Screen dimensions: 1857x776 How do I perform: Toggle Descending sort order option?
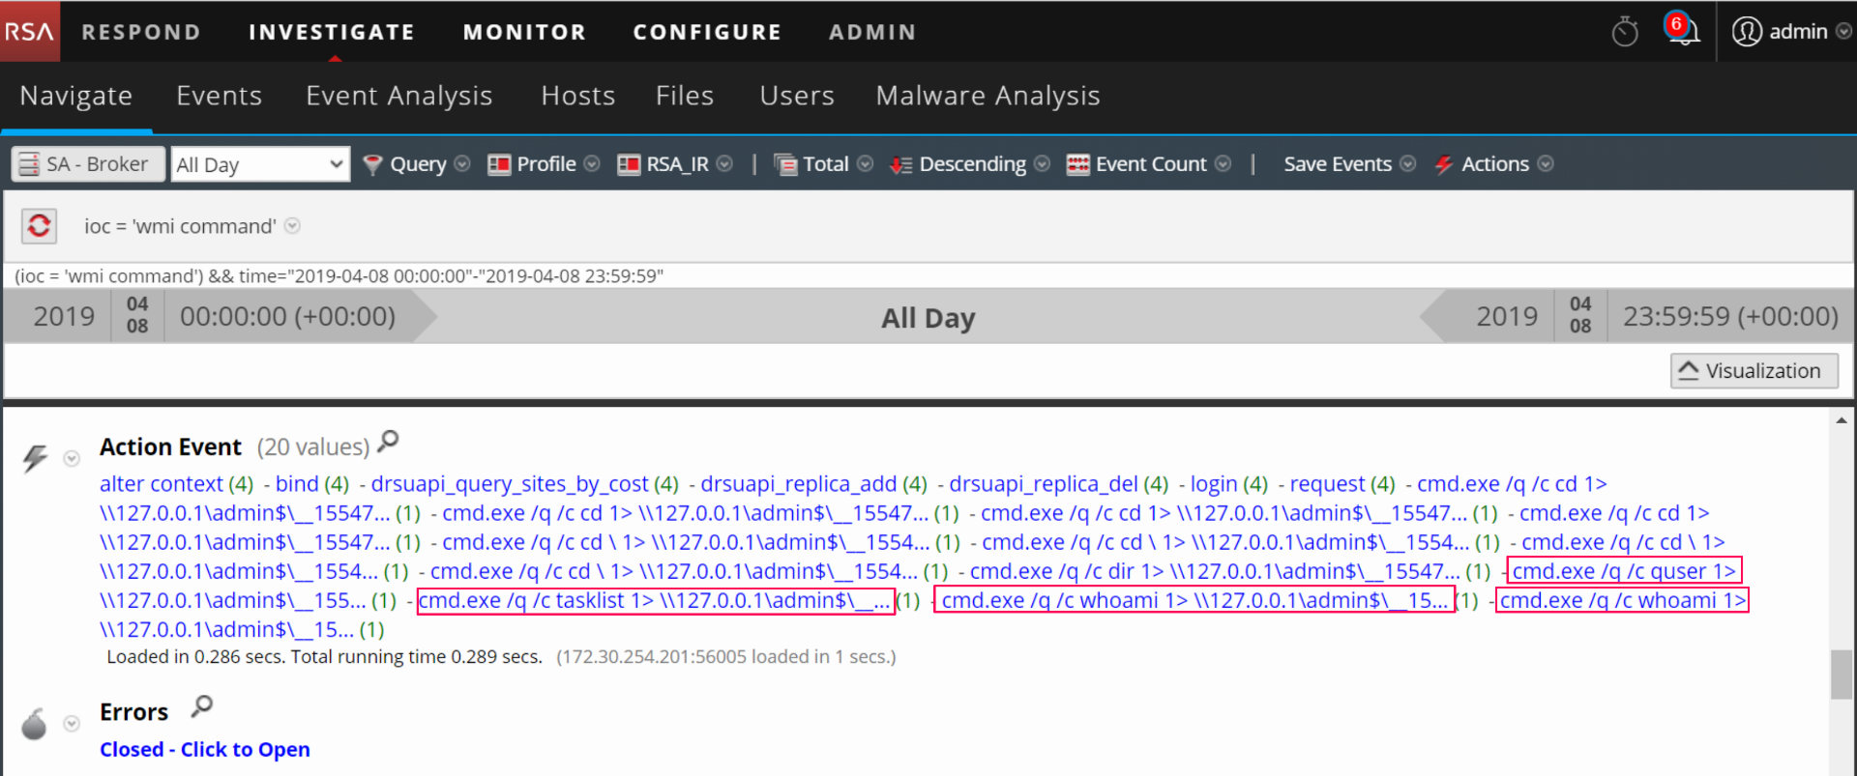click(x=970, y=164)
